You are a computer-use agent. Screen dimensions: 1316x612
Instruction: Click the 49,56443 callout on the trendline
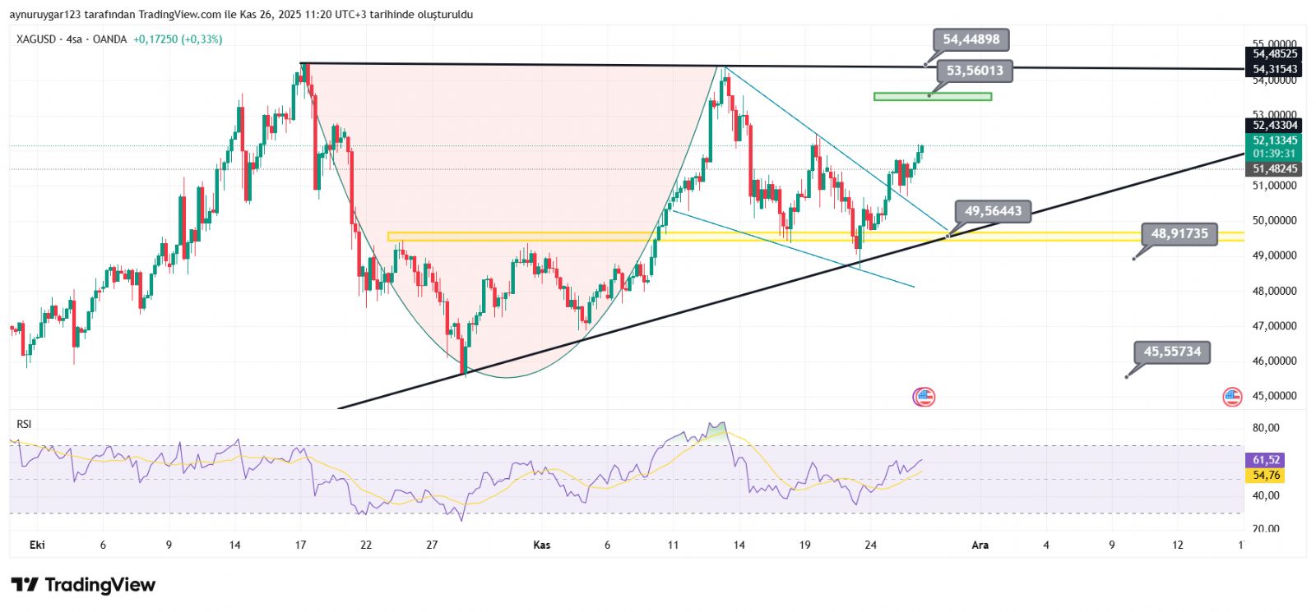tap(993, 211)
